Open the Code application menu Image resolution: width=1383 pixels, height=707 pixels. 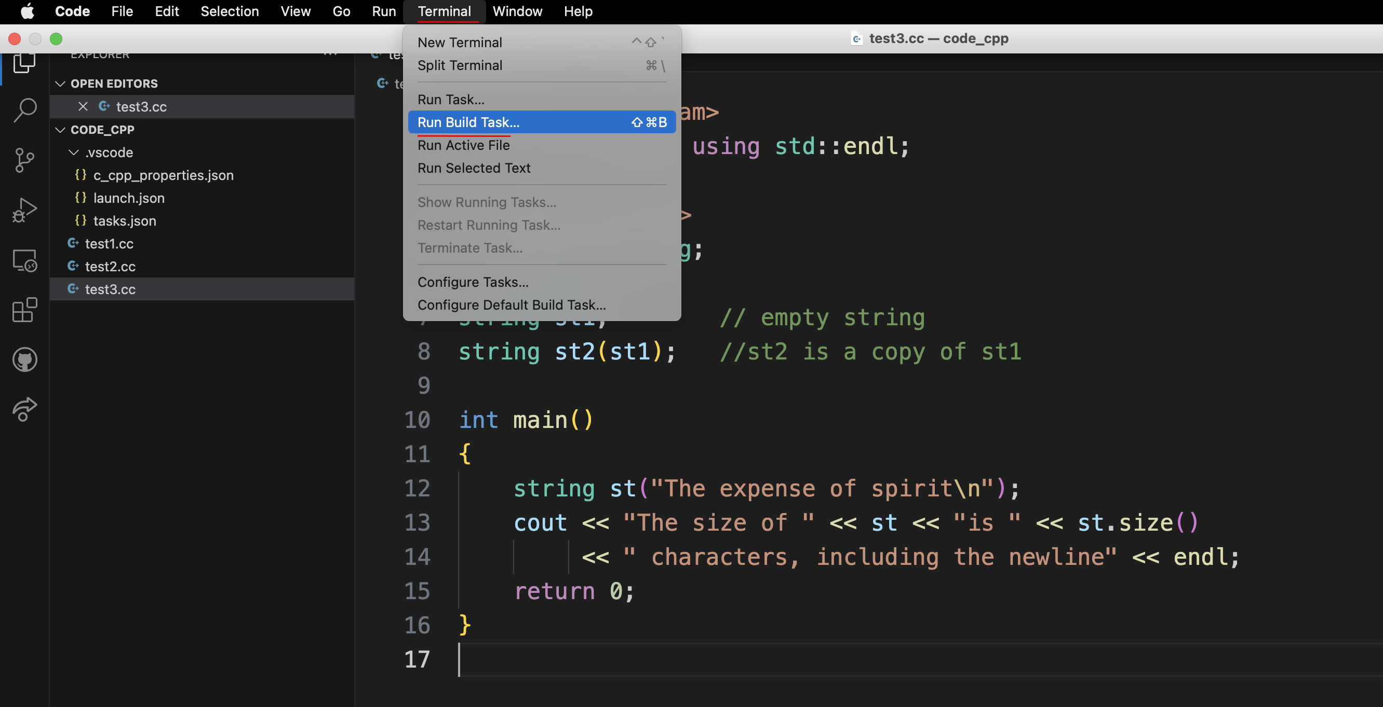tap(72, 11)
